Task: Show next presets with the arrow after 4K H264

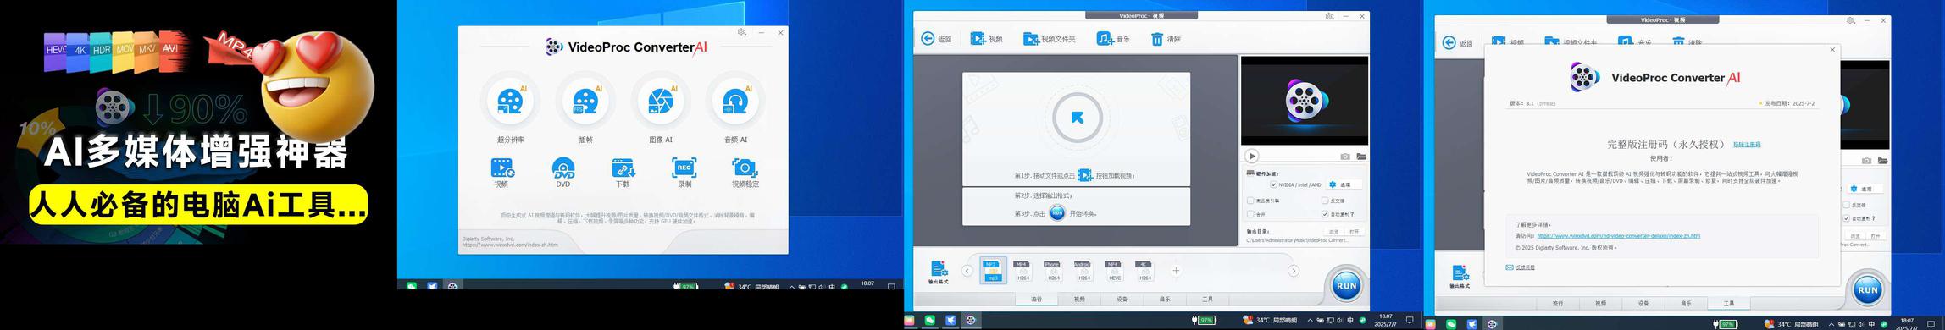Action: [x=1294, y=271]
